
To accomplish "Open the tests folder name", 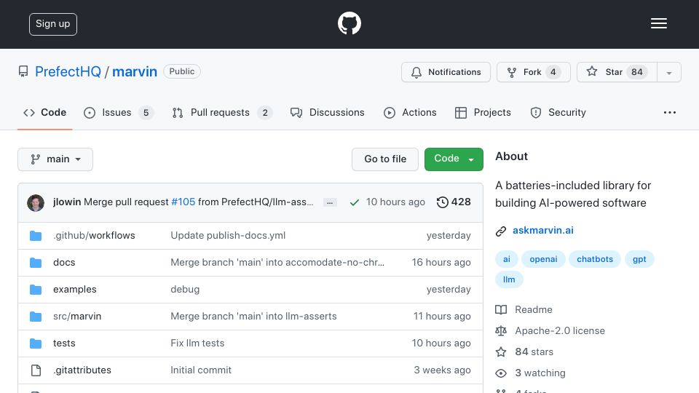I will (x=64, y=344).
